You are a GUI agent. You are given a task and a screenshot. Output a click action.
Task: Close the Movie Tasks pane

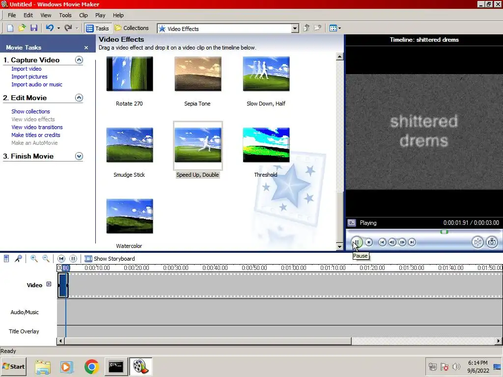tap(86, 48)
